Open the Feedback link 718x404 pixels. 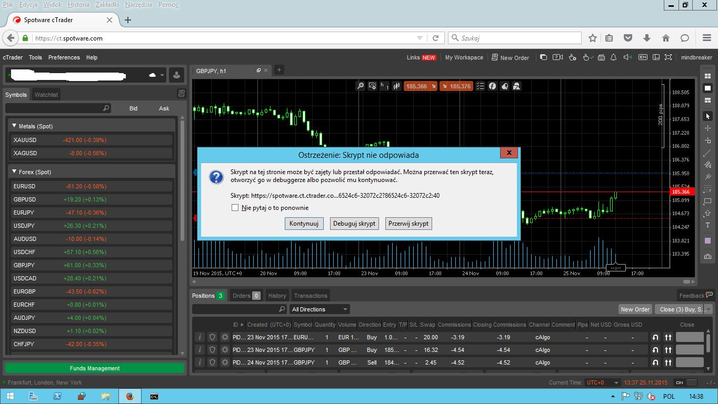click(695, 296)
